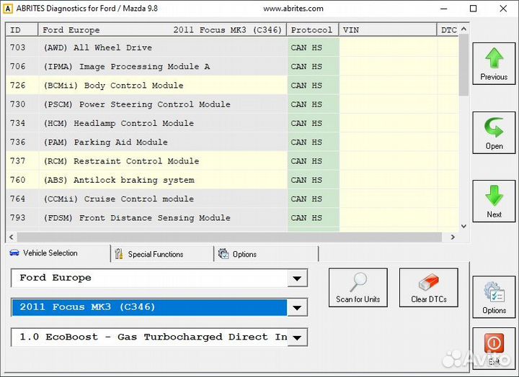Screen dimensions: 519x377
Task: Click ID cell 703
Action: [22, 47]
